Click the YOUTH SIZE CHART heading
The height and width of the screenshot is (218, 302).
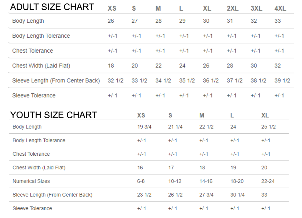(x=53, y=115)
